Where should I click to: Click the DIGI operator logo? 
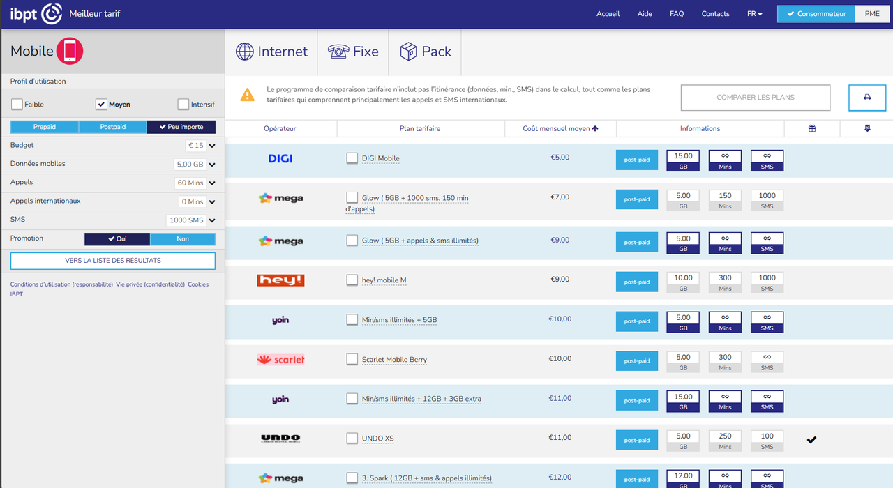[280, 159]
